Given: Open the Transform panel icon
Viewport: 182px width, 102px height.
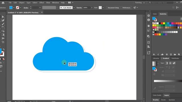Looking at the screenshot, I should 148,42.
